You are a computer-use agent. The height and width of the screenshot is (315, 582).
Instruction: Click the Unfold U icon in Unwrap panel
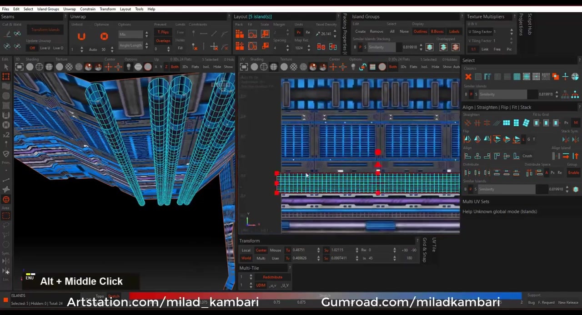(81, 36)
